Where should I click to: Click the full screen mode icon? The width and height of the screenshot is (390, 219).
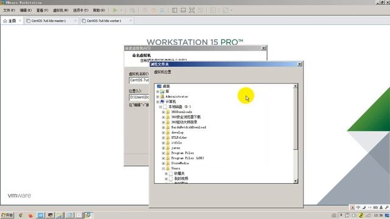pos(192,10)
